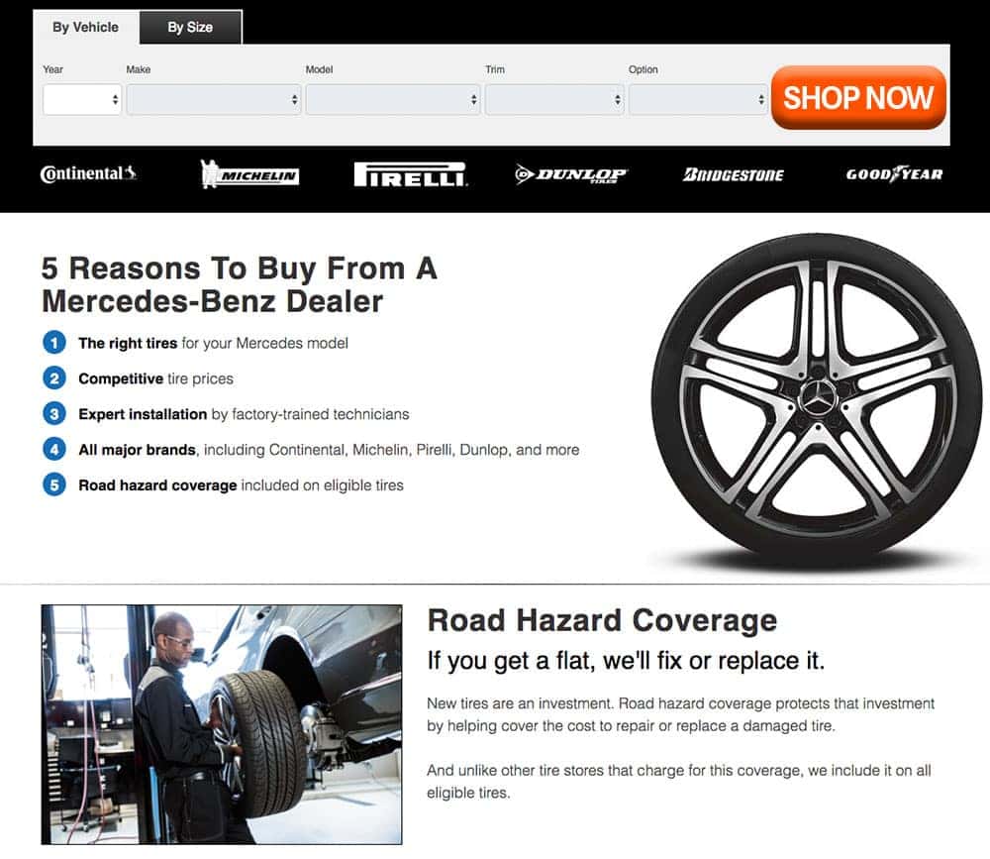Click the Dunlop brand logo
Screen dimensions: 990x859
pos(571,174)
